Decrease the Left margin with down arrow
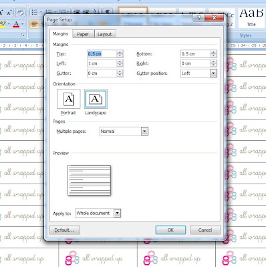This screenshot has height=267, width=266. click(120, 65)
